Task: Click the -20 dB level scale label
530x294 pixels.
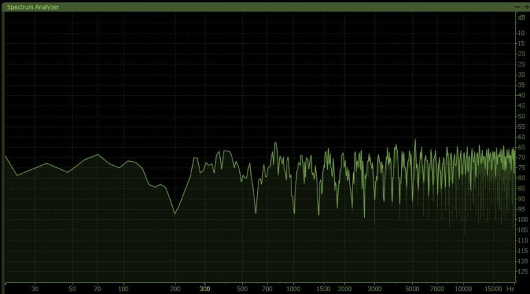Action: (x=521, y=54)
